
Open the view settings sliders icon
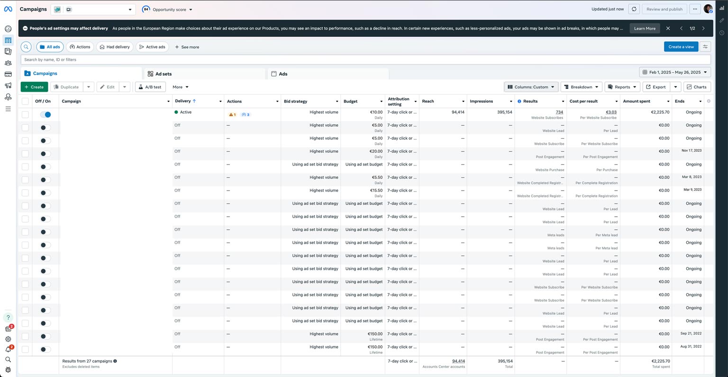pos(705,46)
